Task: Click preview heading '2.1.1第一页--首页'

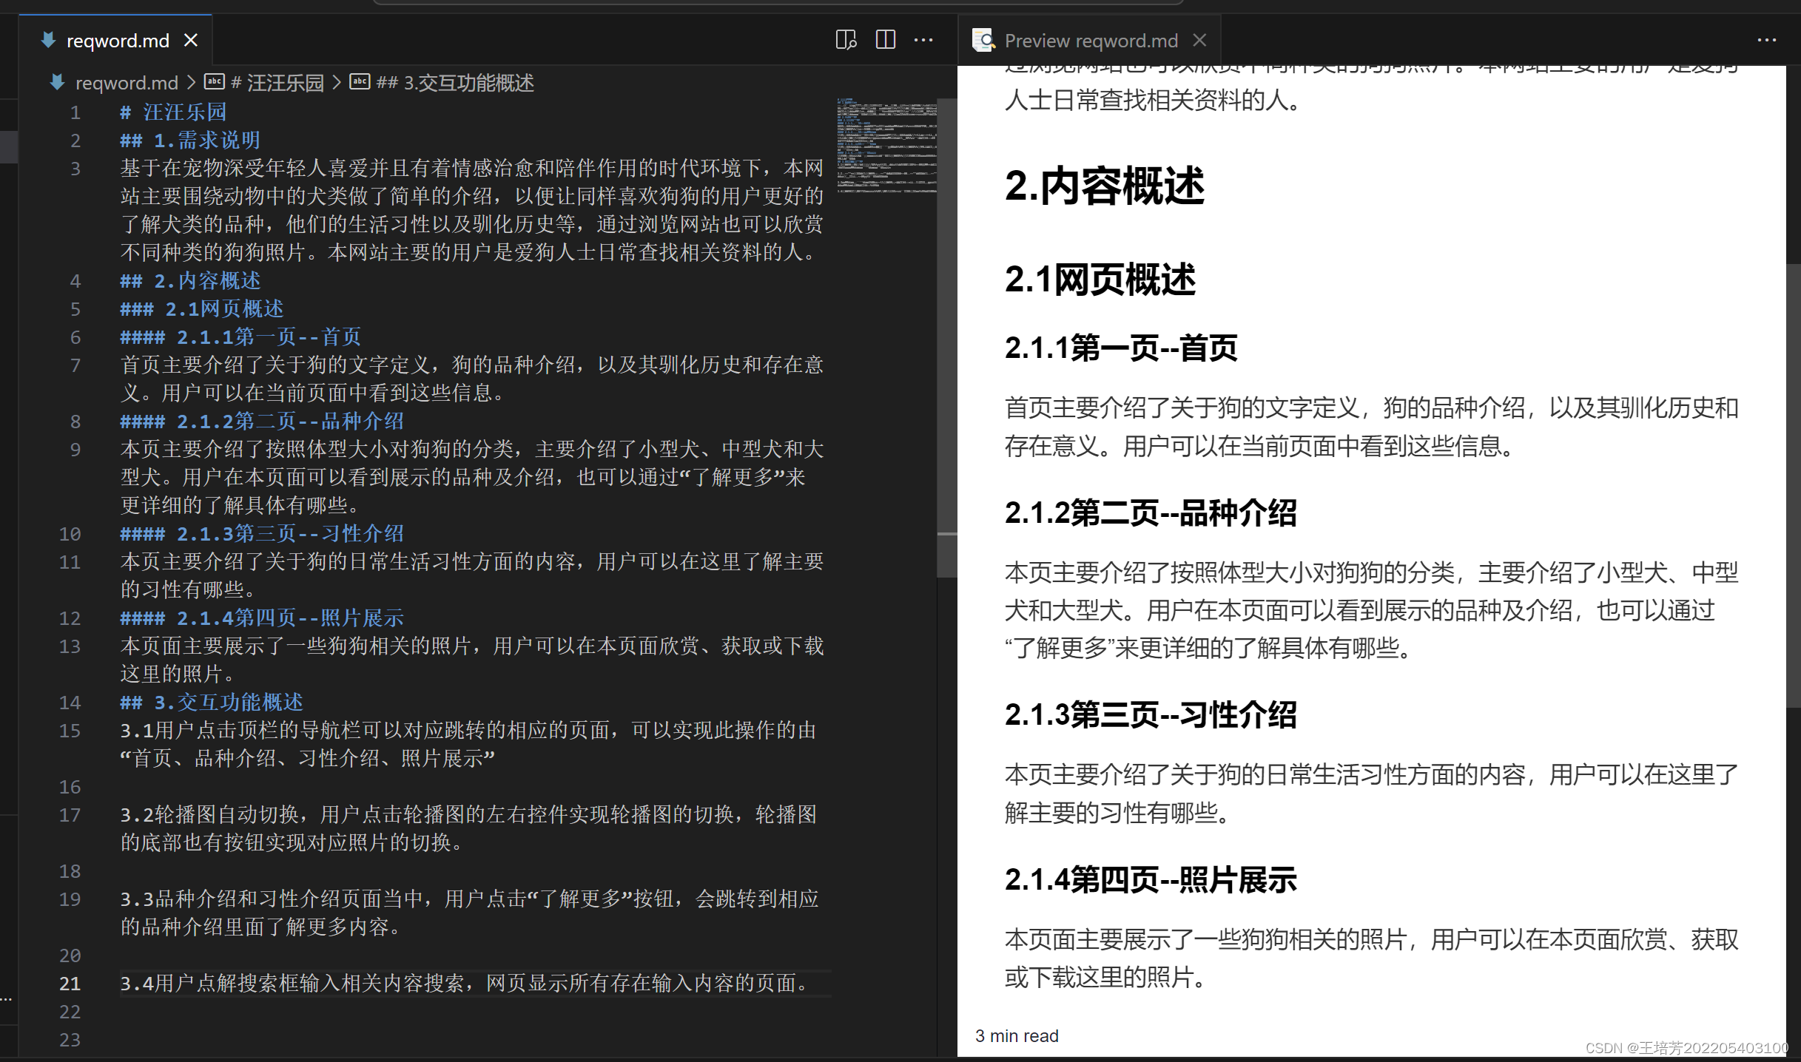Action: click(1121, 348)
